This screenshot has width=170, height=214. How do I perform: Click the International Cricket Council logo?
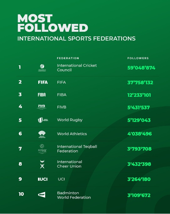coord(42,68)
